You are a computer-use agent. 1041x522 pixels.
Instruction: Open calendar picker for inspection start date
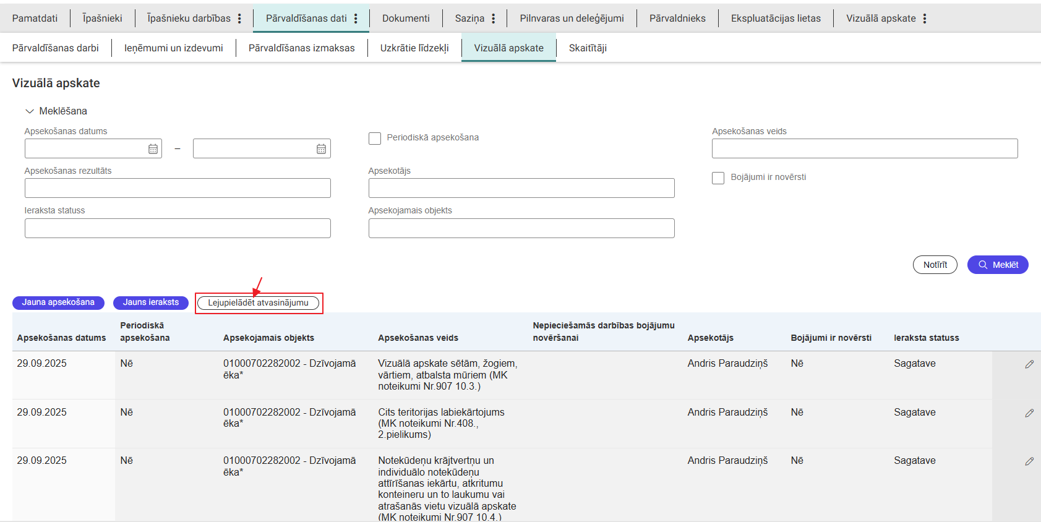(153, 149)
